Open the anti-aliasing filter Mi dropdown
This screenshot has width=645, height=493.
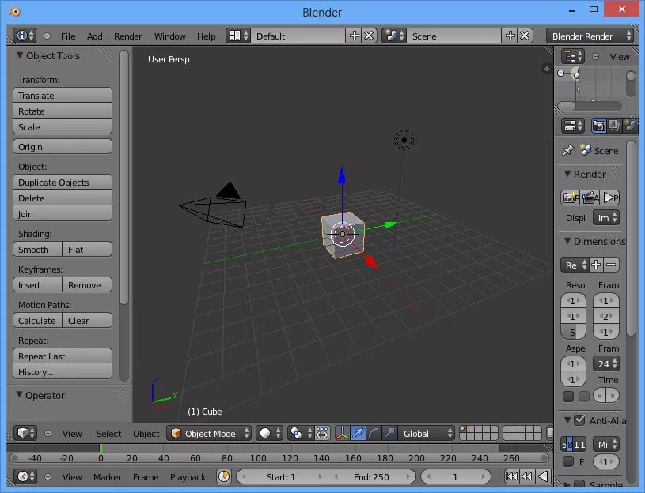point(606,444)
